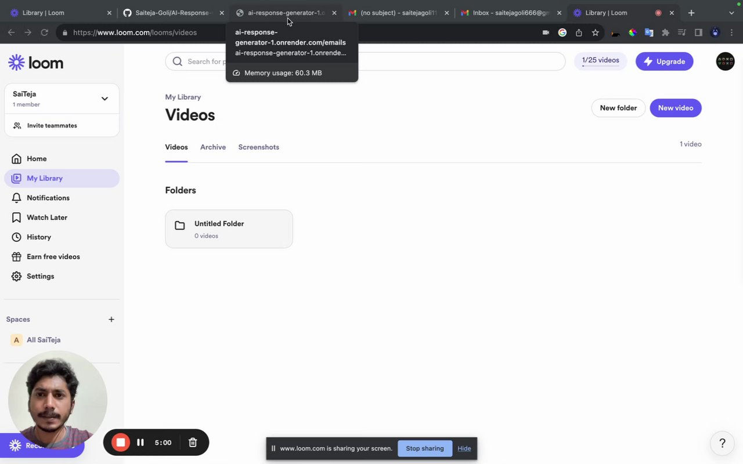
Task: Open the help question mark button
Action: coord(722,443)
